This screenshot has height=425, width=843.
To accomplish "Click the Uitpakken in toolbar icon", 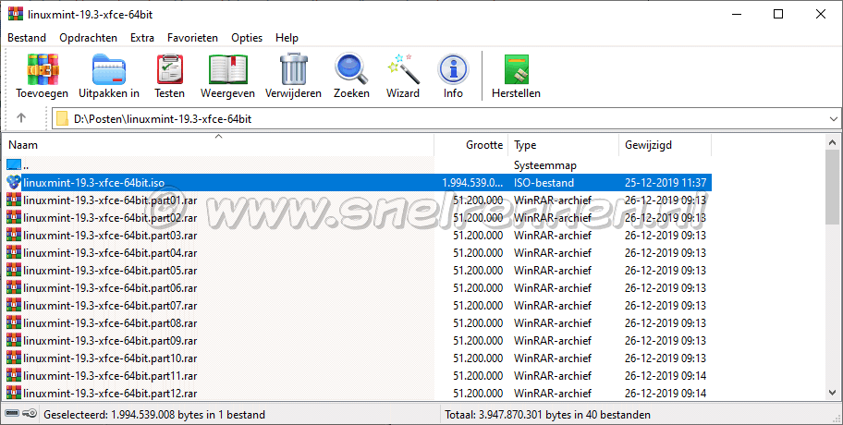I will coord(109,69).
